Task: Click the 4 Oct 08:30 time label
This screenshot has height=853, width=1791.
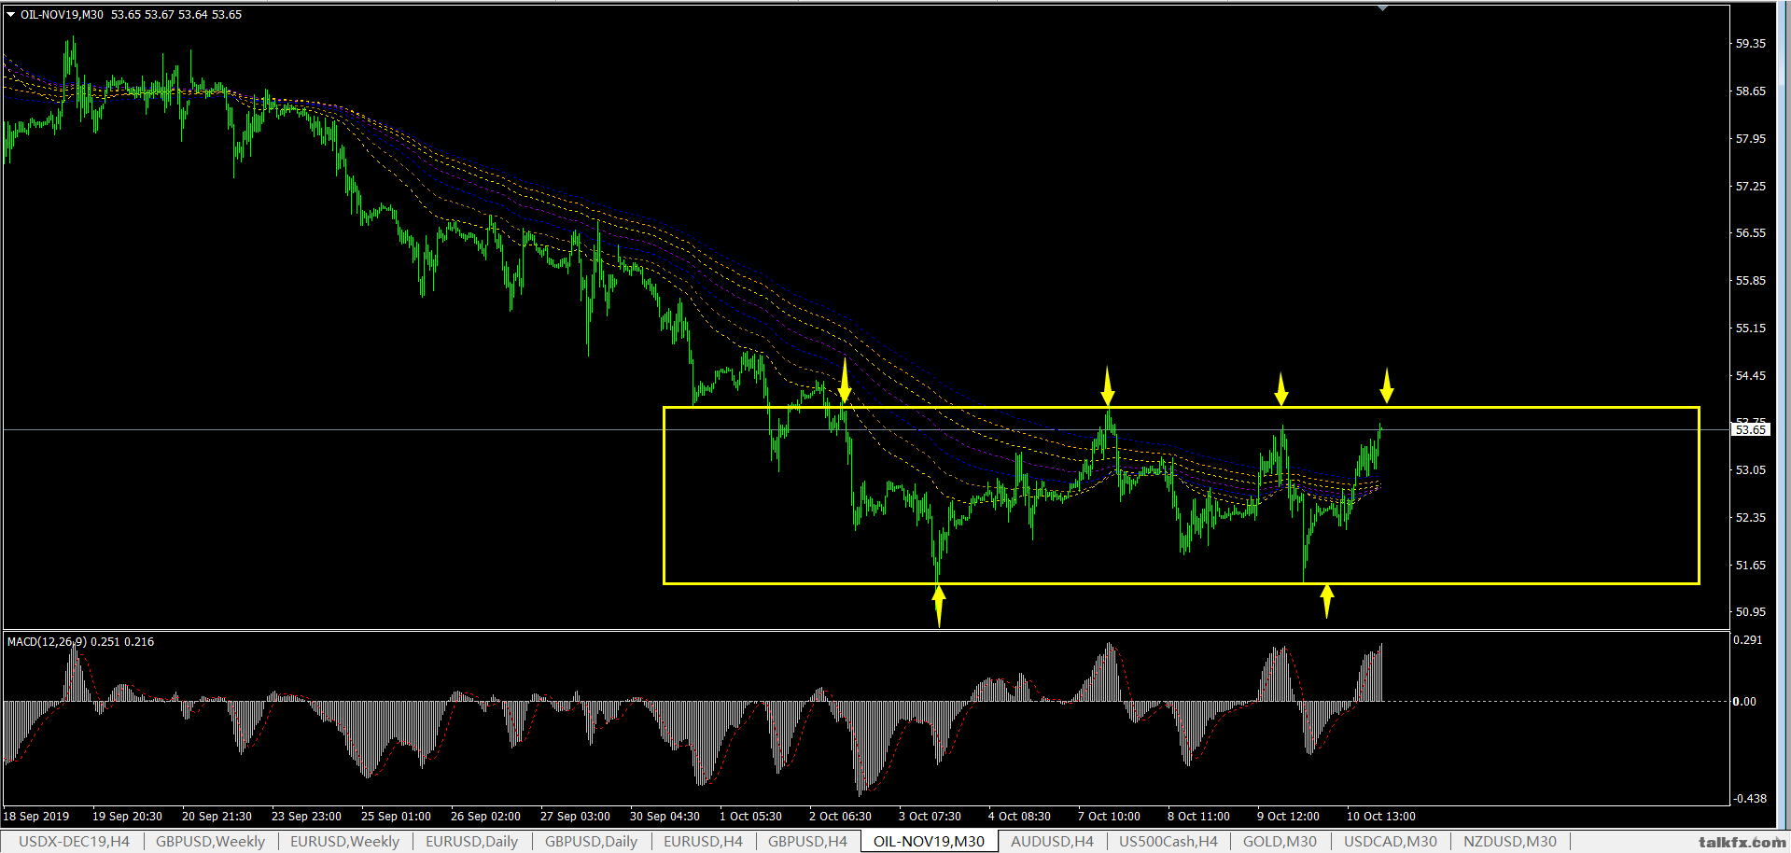Action: click(x=1019, y=817)
